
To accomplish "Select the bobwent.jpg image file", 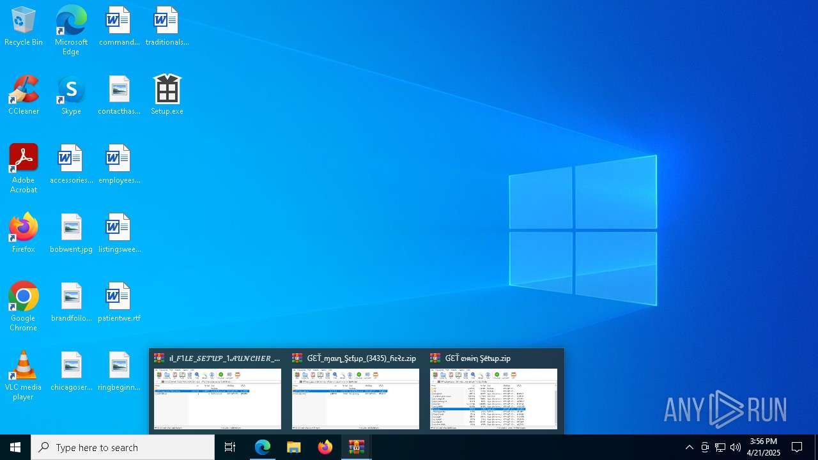I will (71, 234).
